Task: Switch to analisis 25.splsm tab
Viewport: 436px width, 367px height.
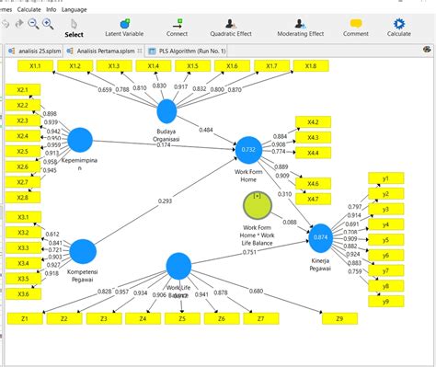Action: [x=34, y=51]
